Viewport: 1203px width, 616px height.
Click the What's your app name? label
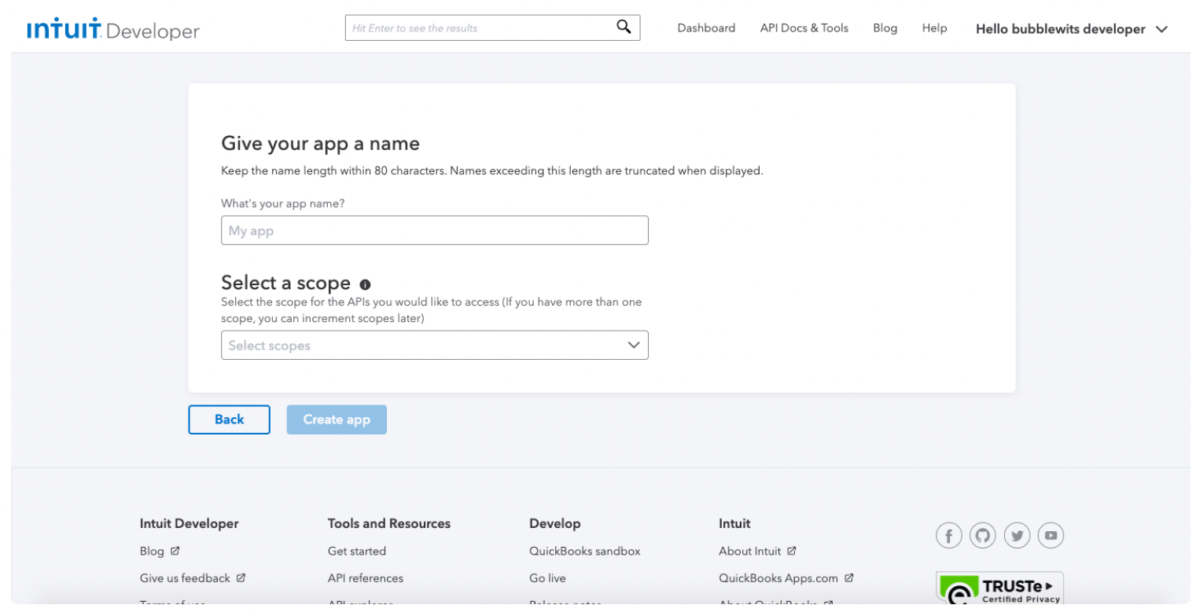click(x=283, y=203)
